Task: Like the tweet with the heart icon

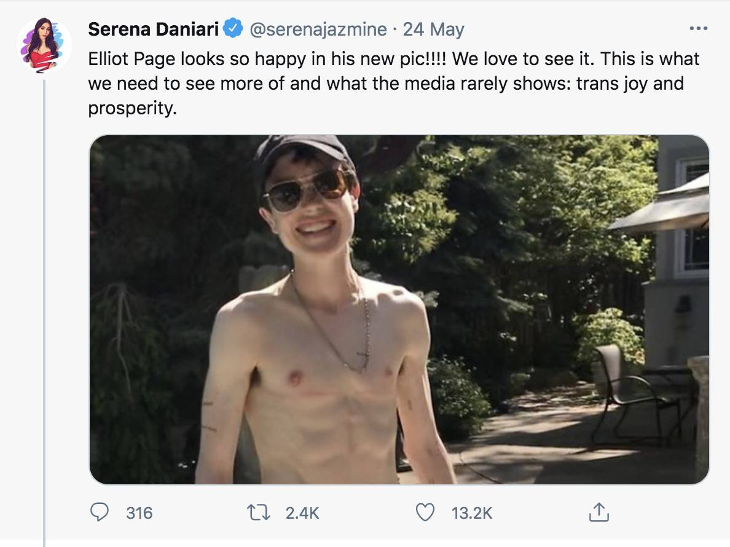Action: [x=425, y=513]
